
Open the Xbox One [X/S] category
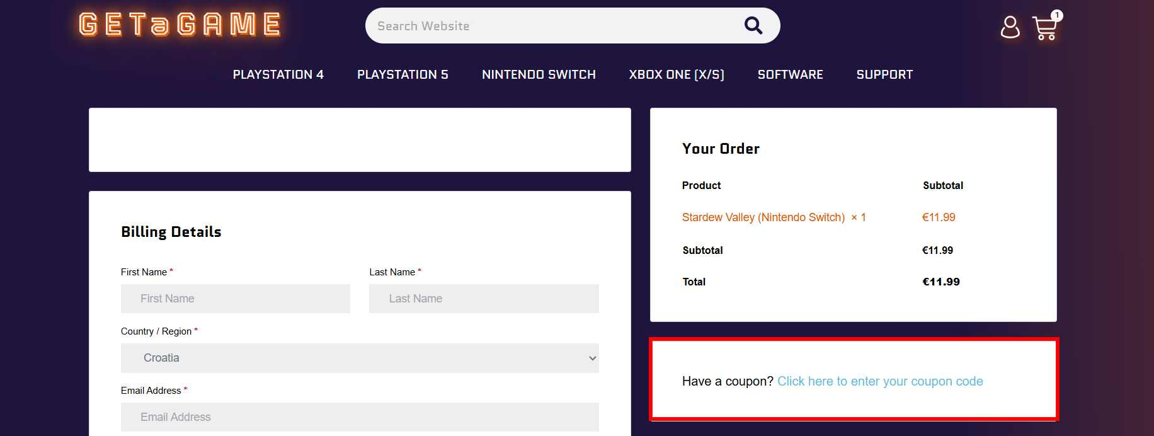677,74
